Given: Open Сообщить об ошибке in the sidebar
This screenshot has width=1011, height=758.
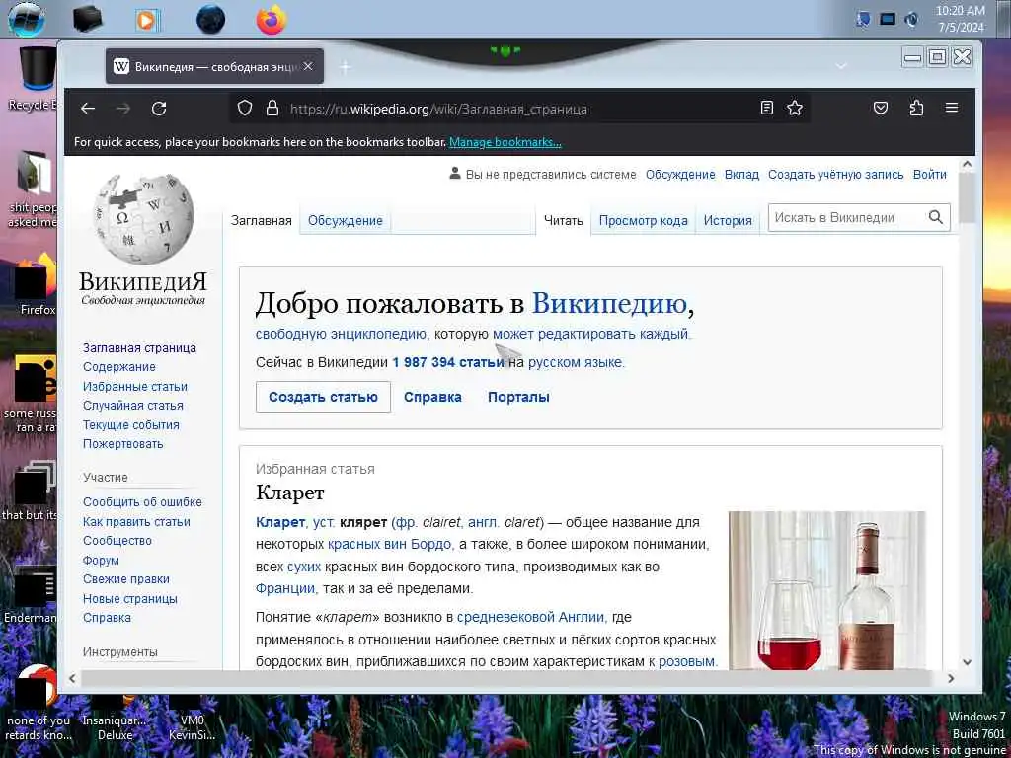Looking at the screenshot, I should [x=142, y=502].
